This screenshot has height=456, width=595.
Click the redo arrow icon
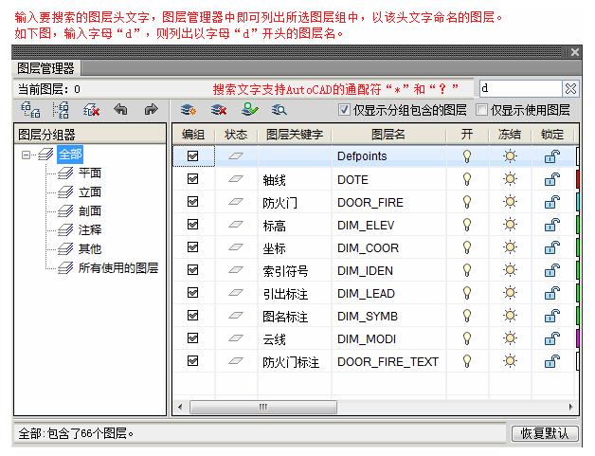(151, 110)
